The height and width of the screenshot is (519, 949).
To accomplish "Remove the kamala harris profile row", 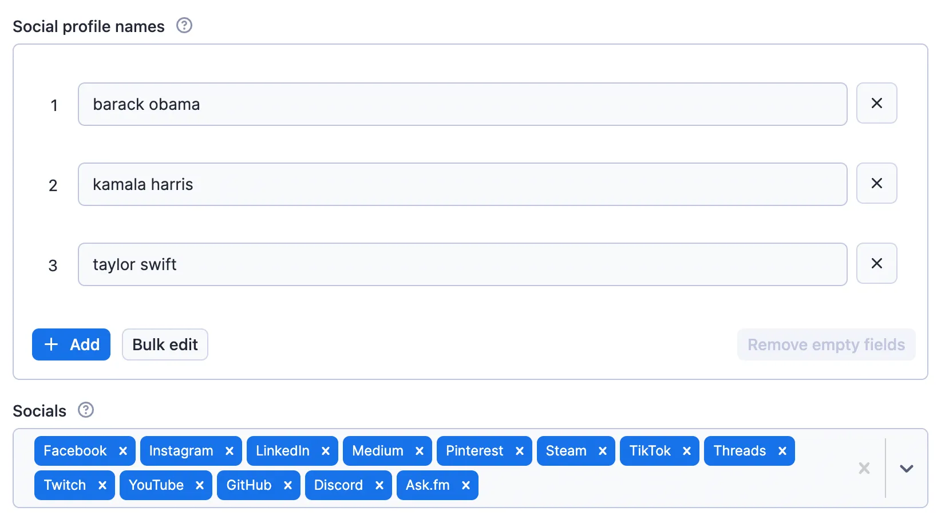I will [876, 184].
